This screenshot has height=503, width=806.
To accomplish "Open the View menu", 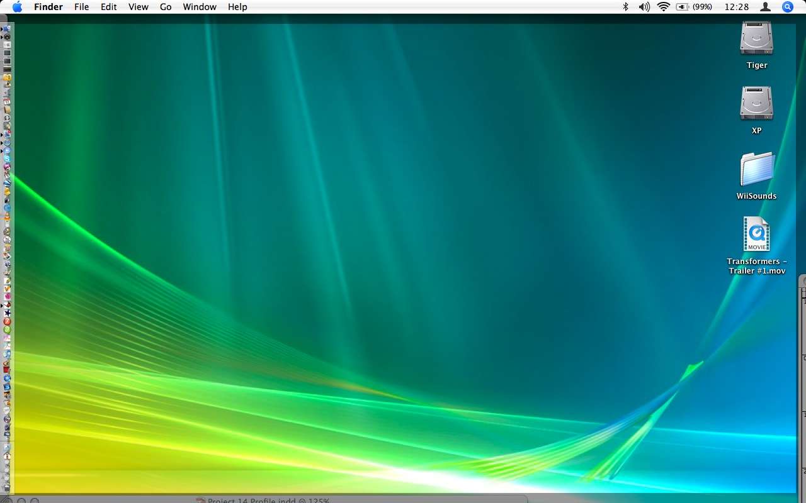I will [x=139, y=7].
